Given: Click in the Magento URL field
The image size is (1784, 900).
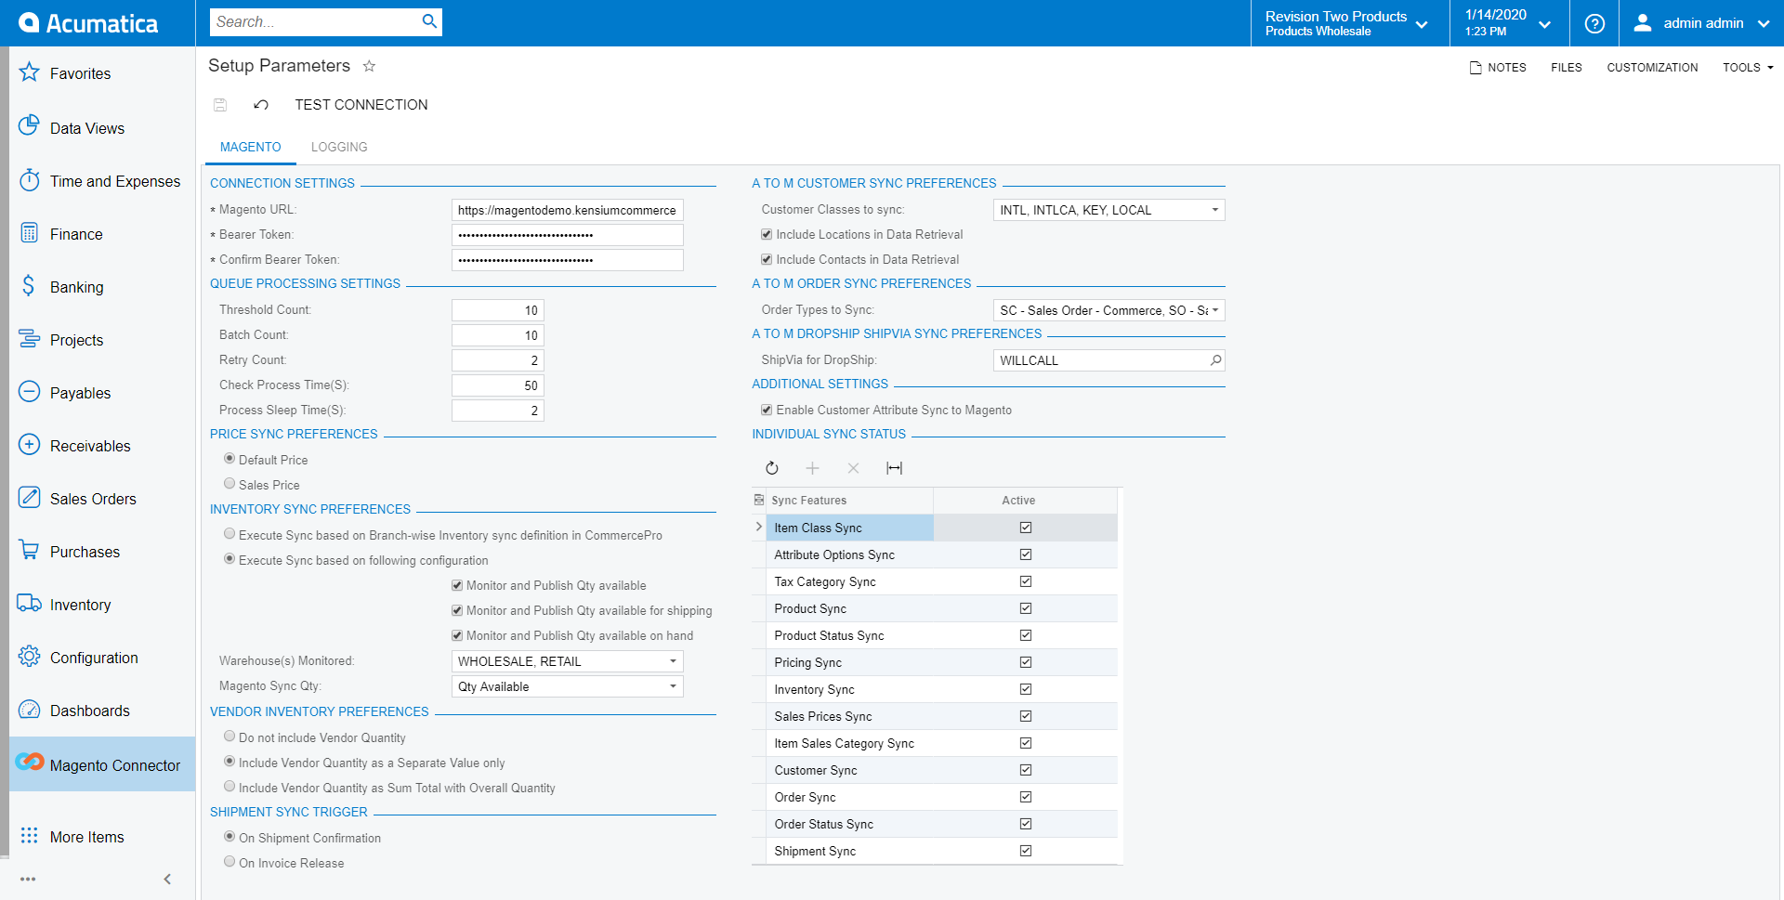Looking at the screenshot, I should tap(568, 210).
